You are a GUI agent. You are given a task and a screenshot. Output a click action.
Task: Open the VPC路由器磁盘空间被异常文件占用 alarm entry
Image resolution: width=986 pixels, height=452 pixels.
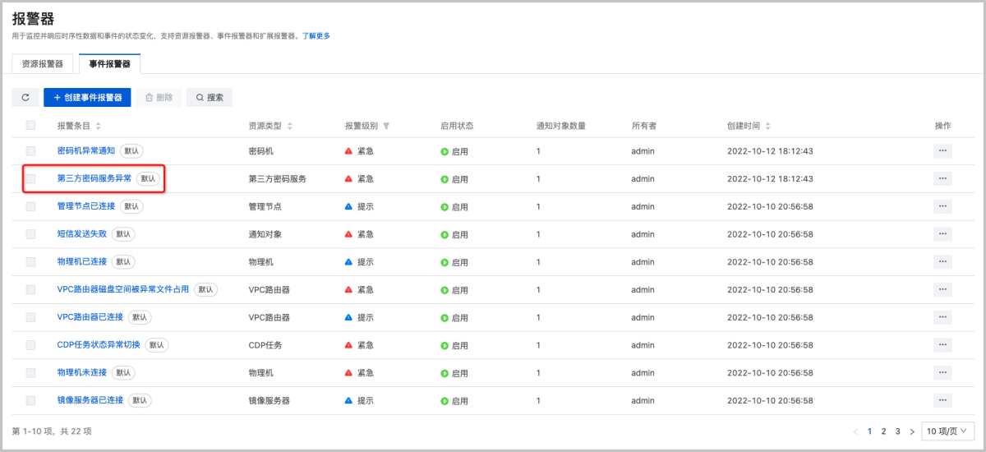123,289
